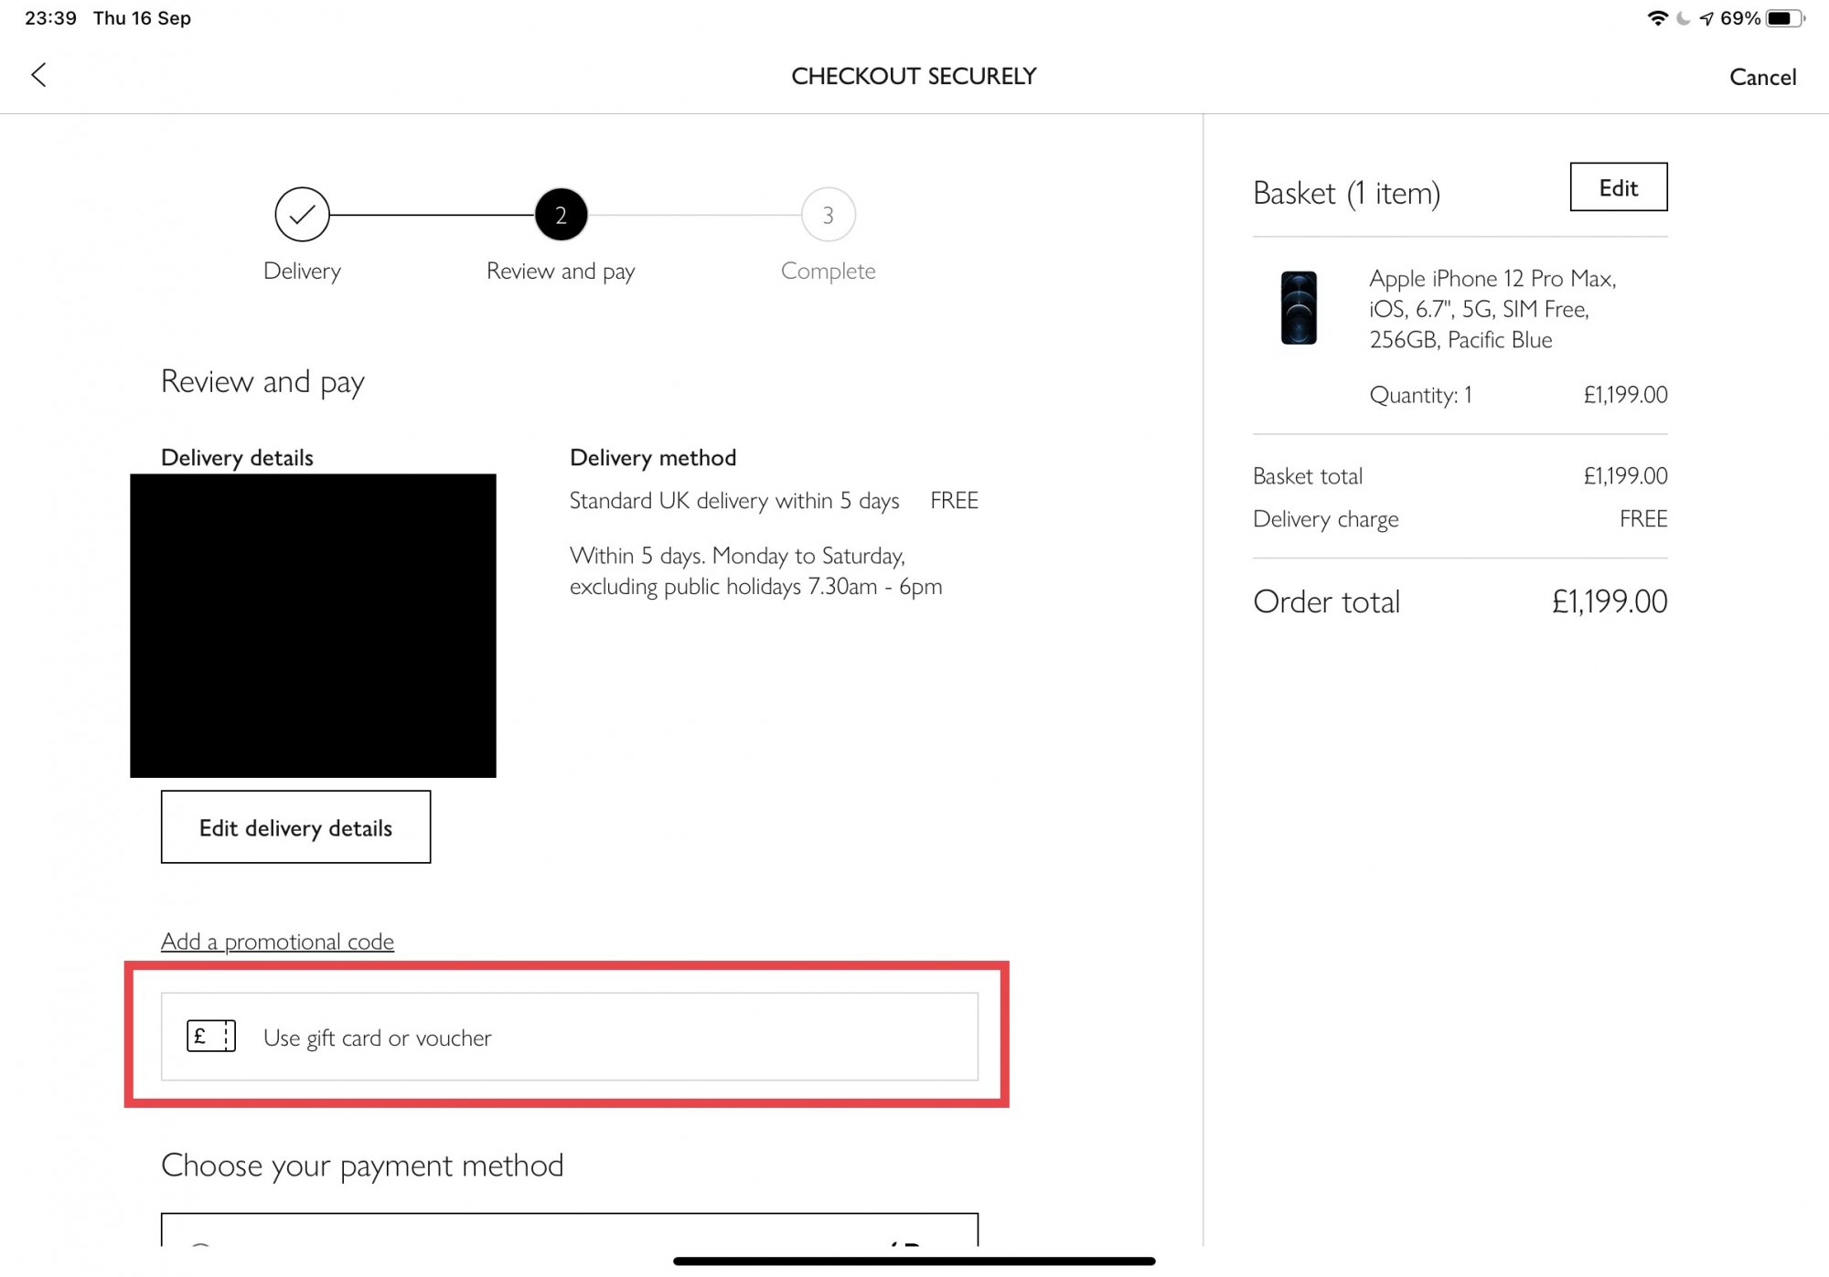Click the battery status icon

click(1785, 18)
